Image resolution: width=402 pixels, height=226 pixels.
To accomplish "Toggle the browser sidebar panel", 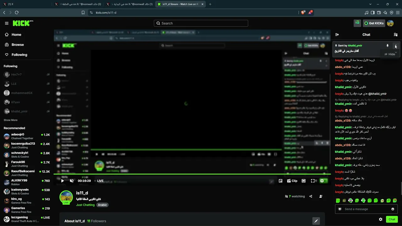I will coord(372,13).
